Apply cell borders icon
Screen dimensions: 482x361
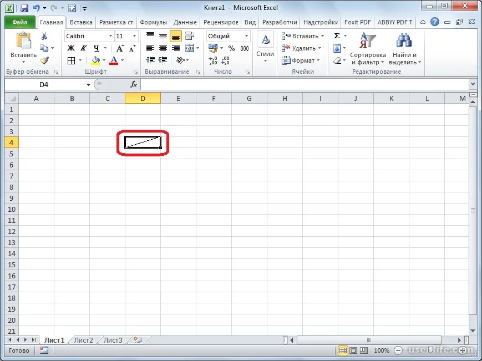coord(72,60)
